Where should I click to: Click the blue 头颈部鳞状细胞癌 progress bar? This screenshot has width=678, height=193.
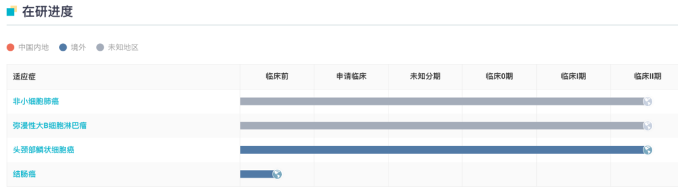[x=442, y=150]
